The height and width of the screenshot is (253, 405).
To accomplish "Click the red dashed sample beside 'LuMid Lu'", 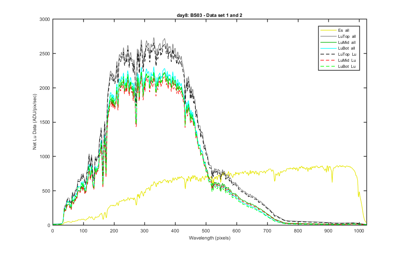I will (x=328, y=60).
